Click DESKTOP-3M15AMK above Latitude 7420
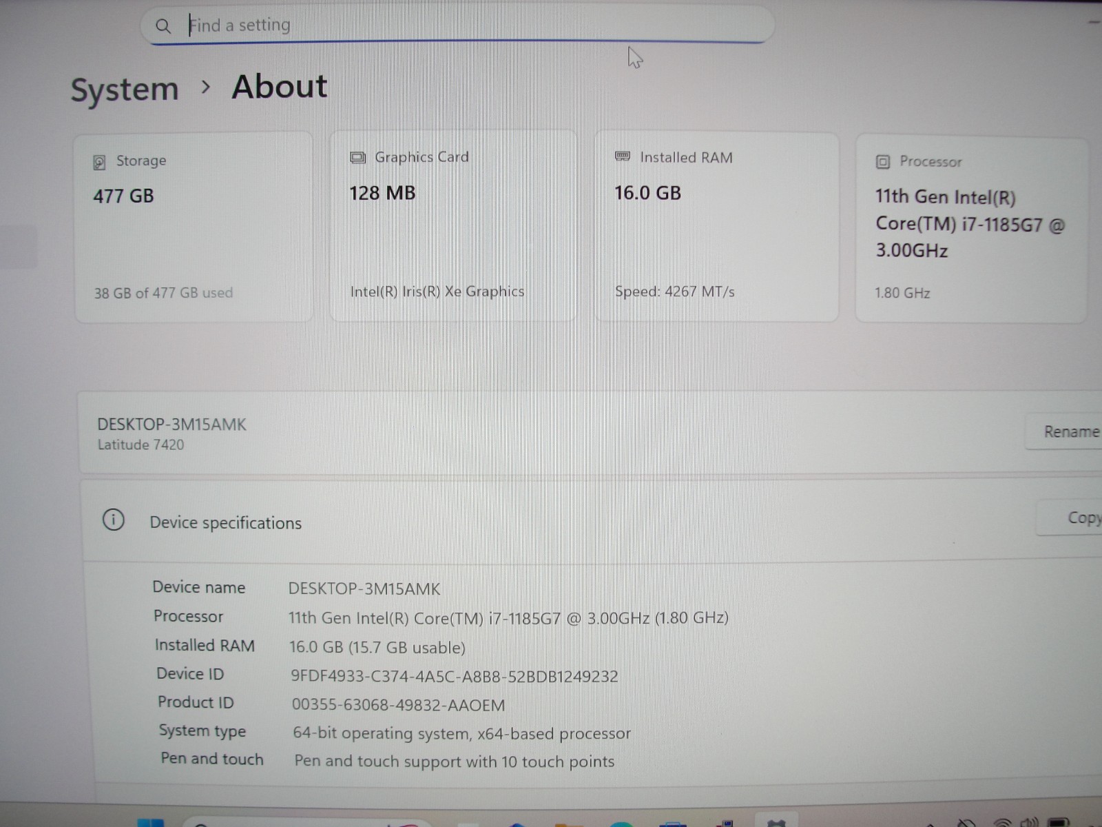The width and height of the screenshot is (1102, 827). click(x=171, y=425)
